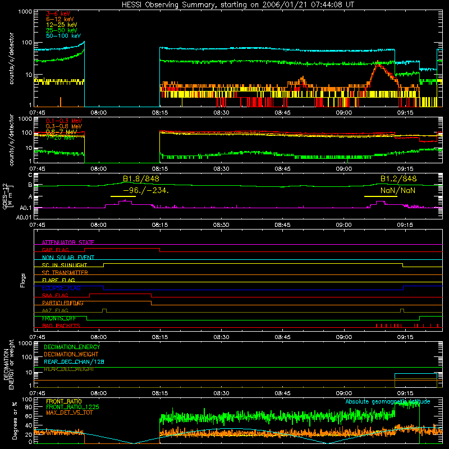
Task: Click the 08:15 time label under top panel
Action: click(x=160, y=113)
